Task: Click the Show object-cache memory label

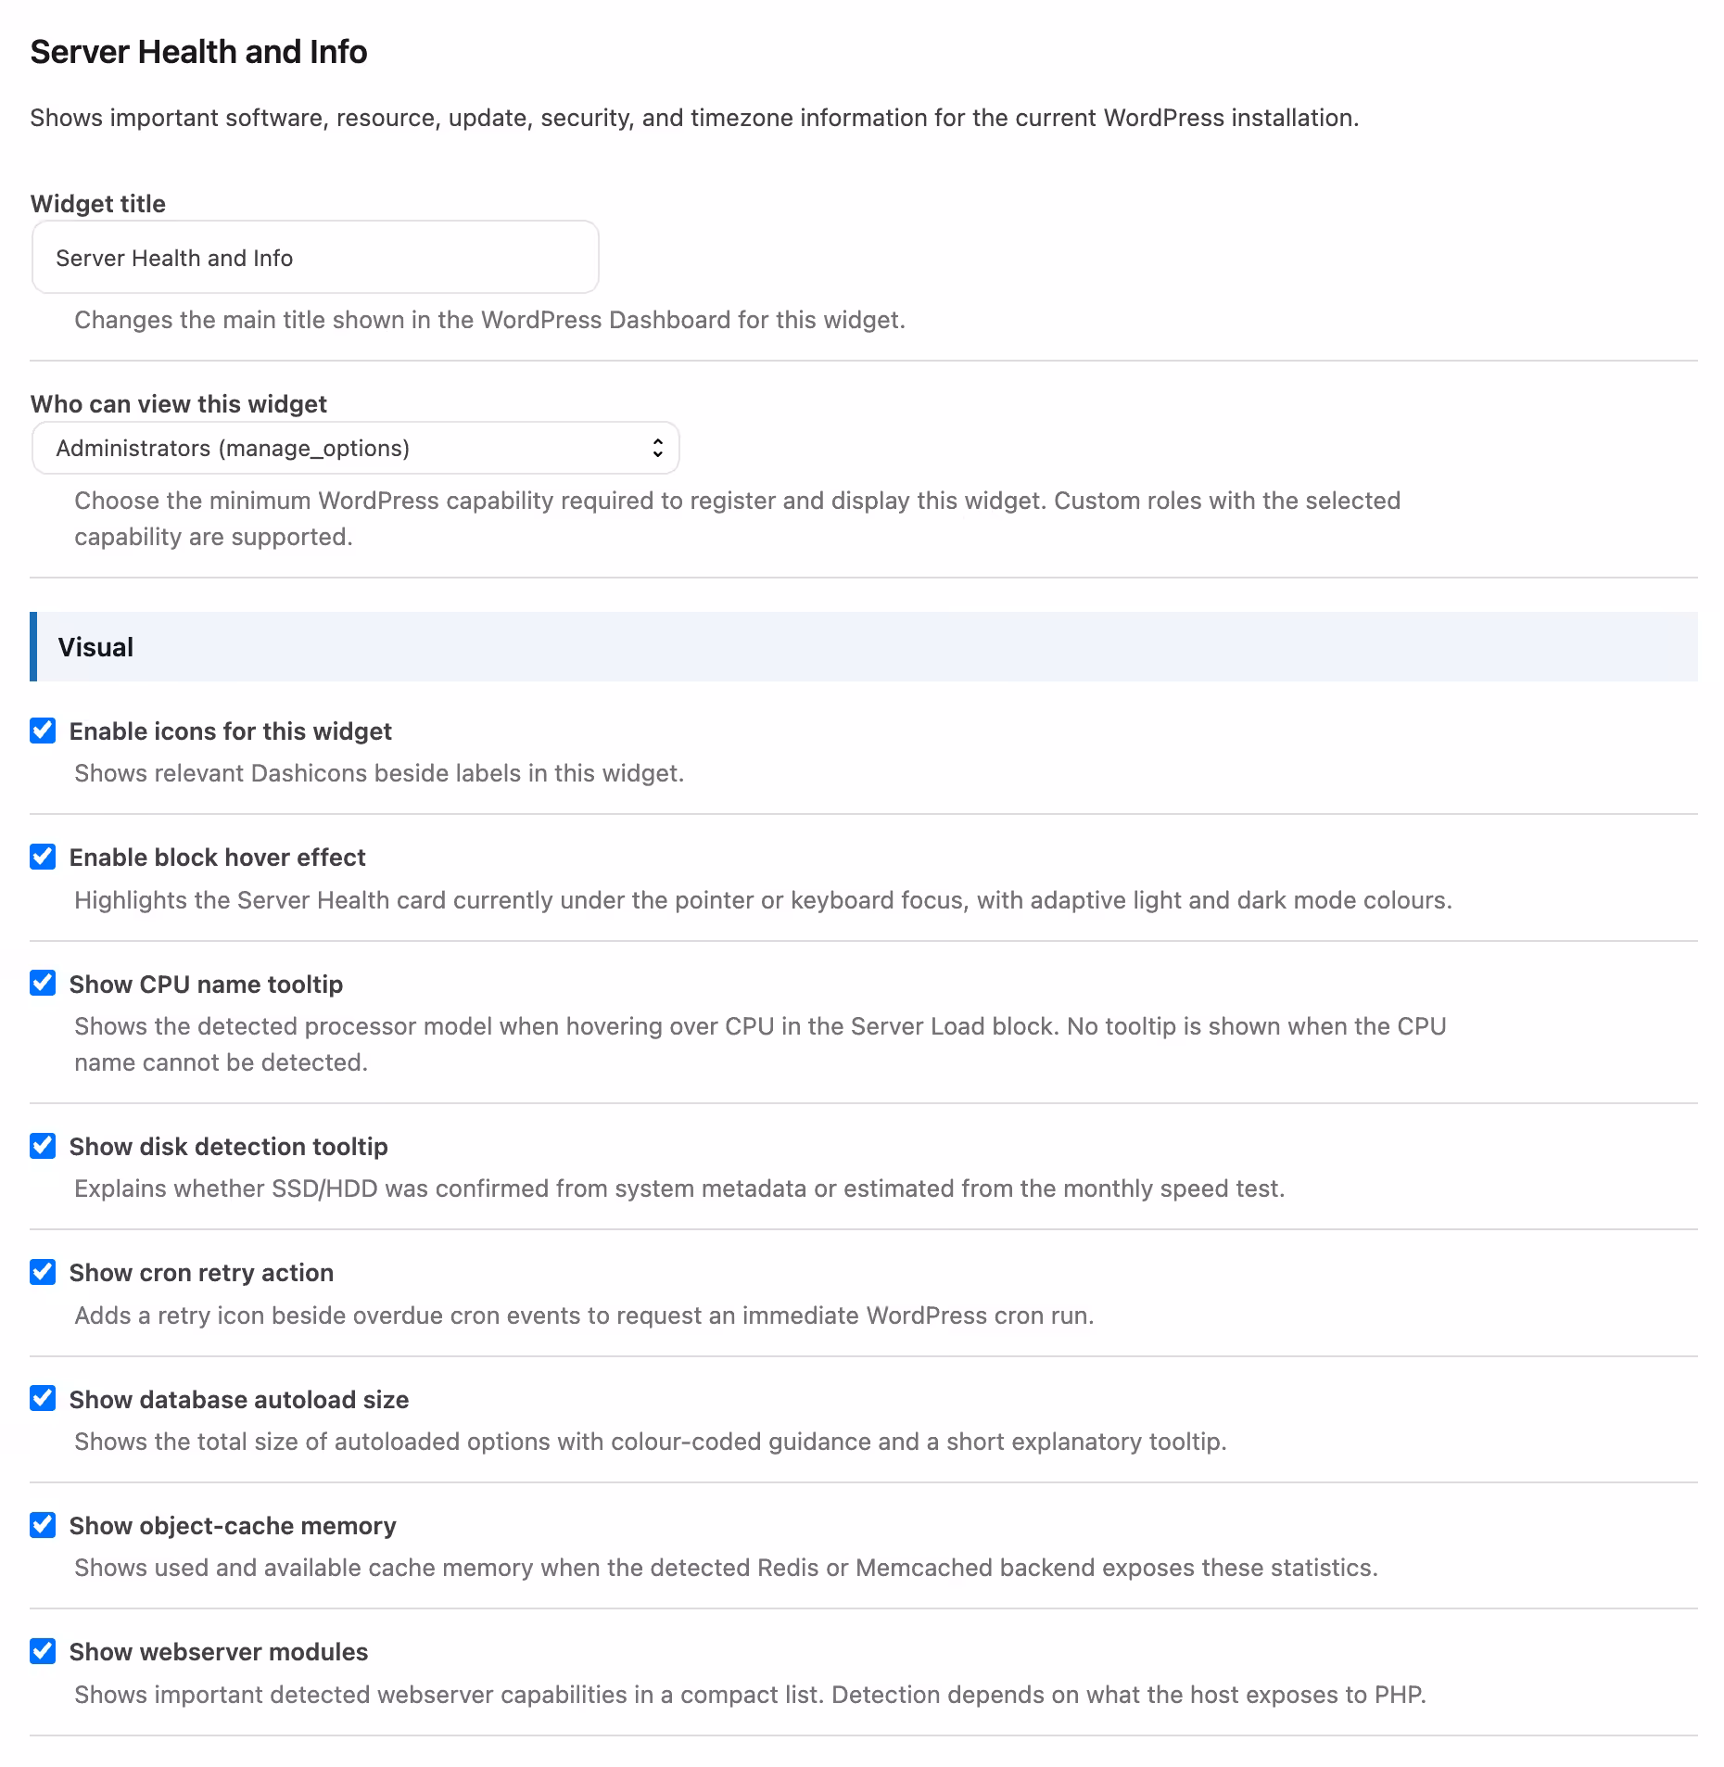Action: click(233, 1526)
